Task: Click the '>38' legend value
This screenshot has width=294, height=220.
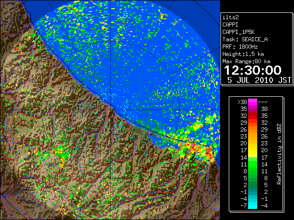Action: pyautogui.click(x=242, y=102)
